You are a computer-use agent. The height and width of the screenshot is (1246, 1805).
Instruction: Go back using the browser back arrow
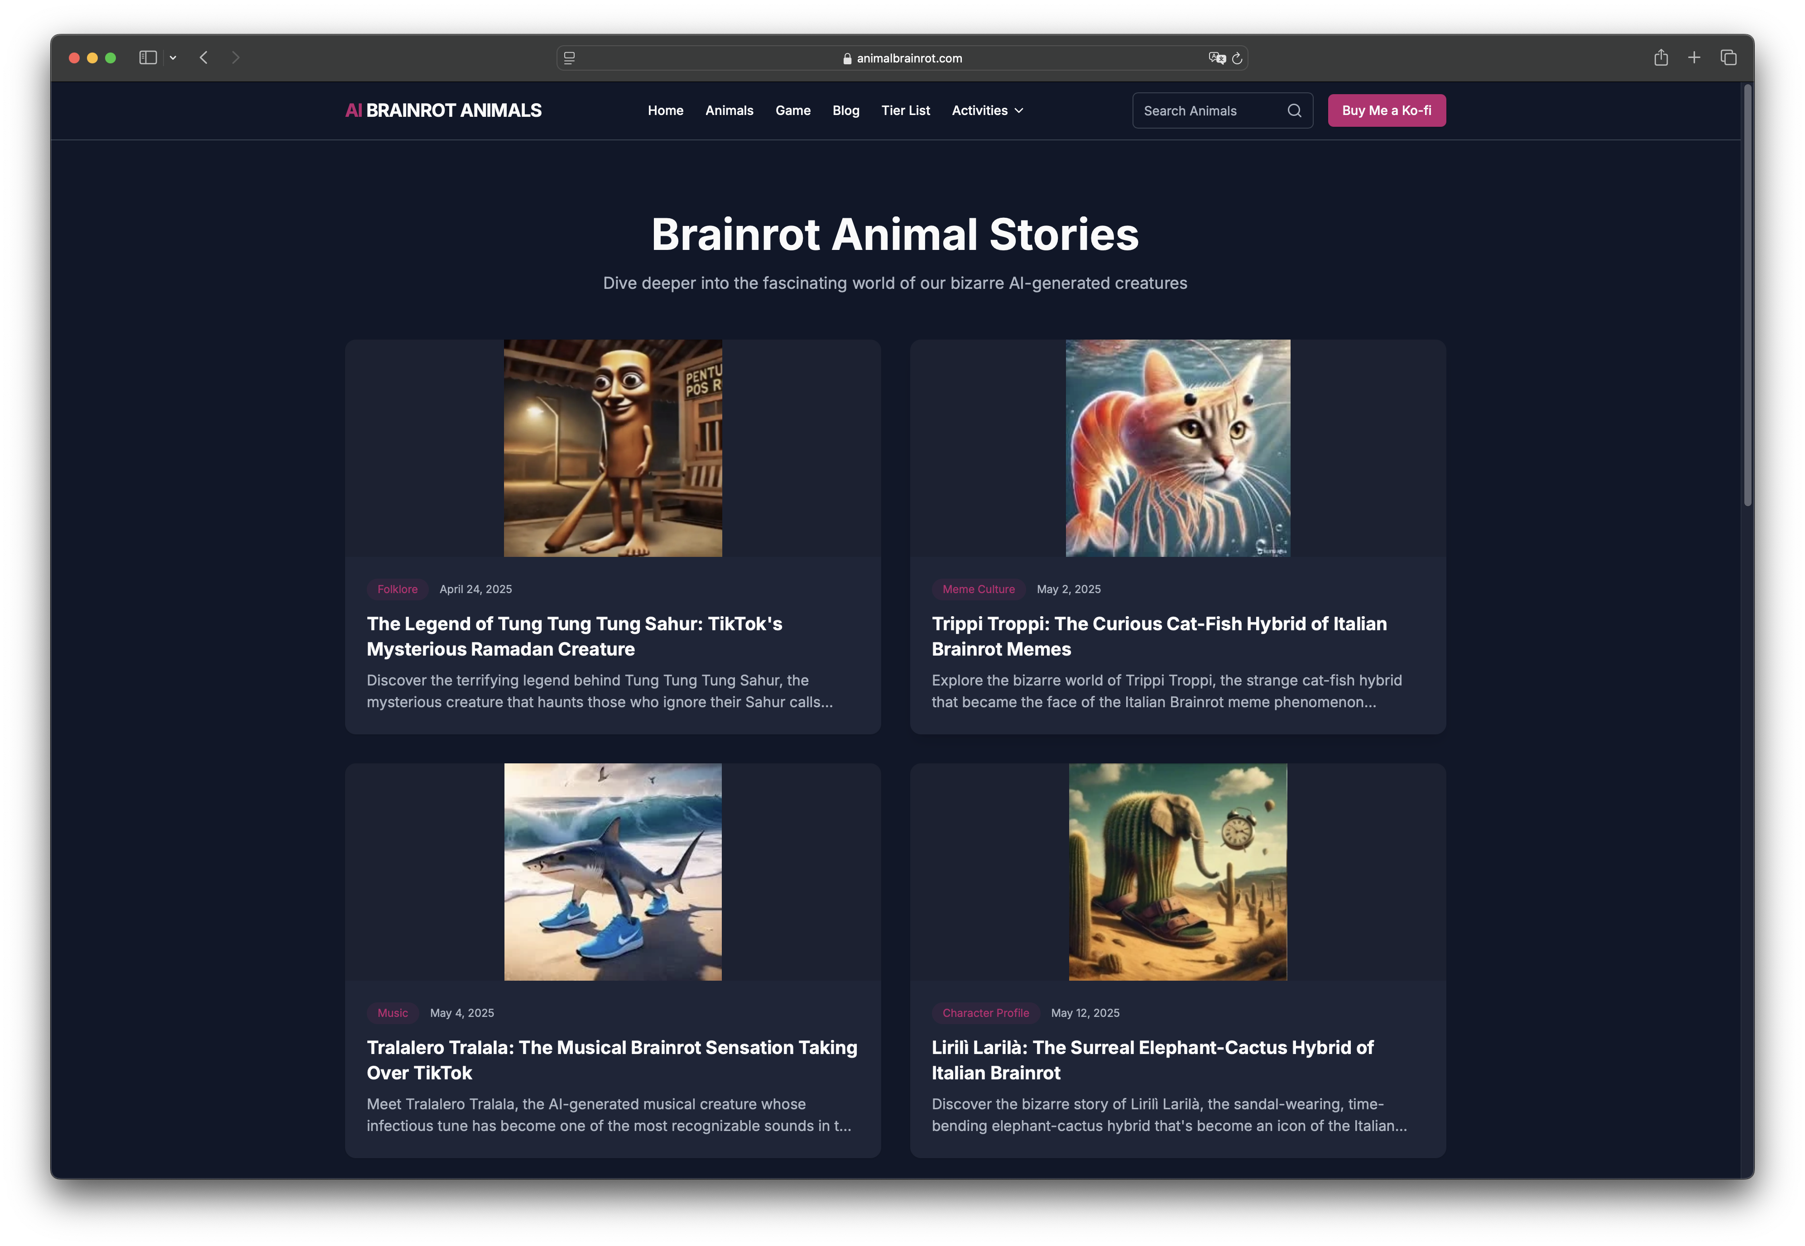pos(204,58)
